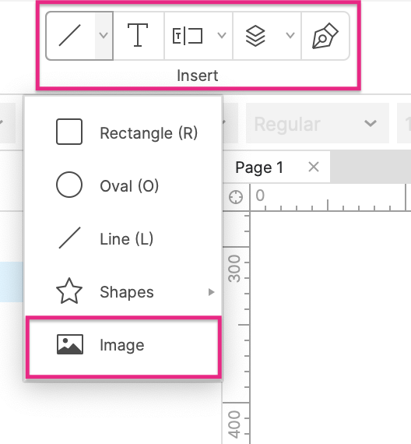The image size is (411, 444).
Task: Choose Line (L) from the menu
Action: (123, 238)
